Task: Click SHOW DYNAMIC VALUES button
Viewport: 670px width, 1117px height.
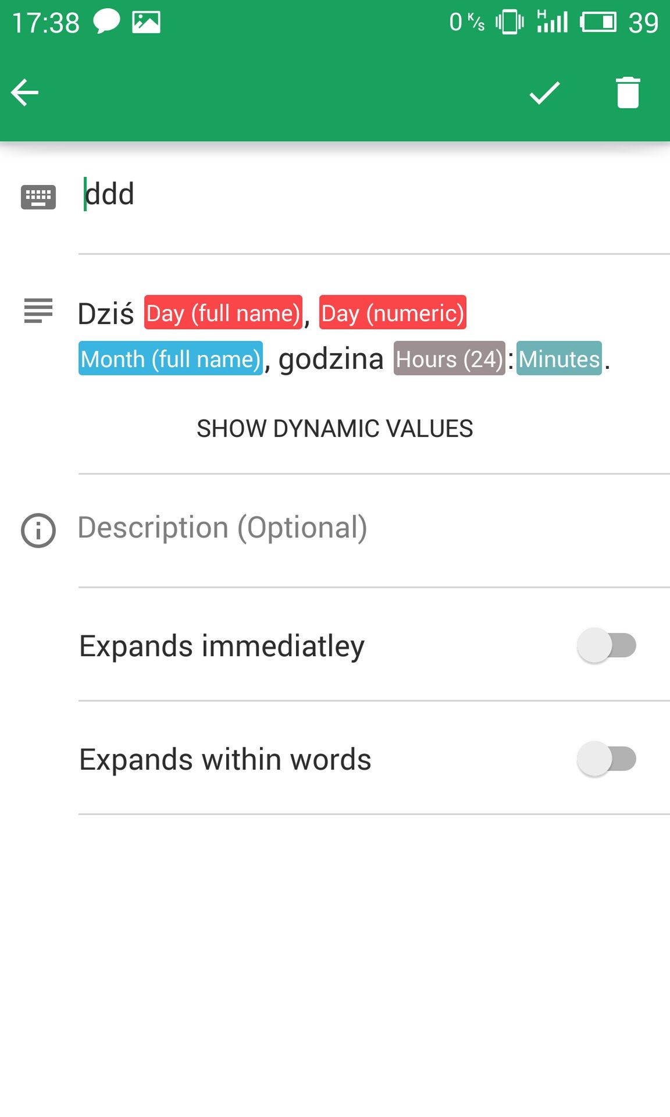Action: pyautogui.click(x=335, y=429)
